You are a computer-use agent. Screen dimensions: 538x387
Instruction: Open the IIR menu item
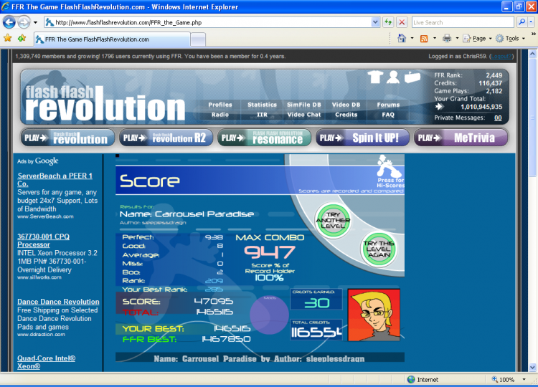tap(262, 115)
